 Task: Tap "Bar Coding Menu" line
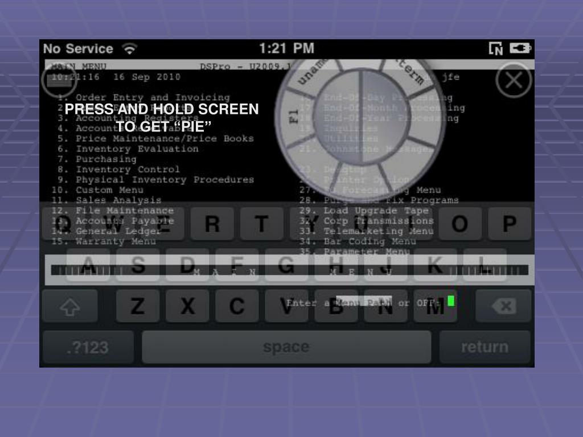click(358, 241)
